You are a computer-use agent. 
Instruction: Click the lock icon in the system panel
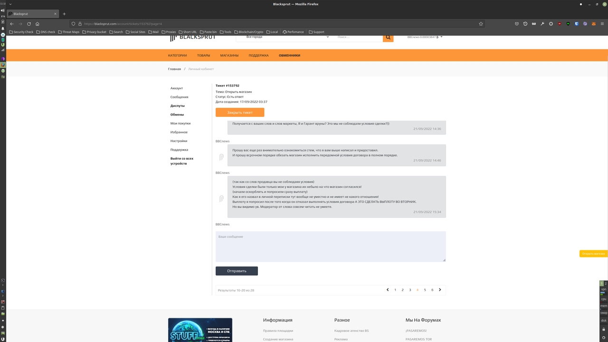pyautogui.click(x=604, y=329)
